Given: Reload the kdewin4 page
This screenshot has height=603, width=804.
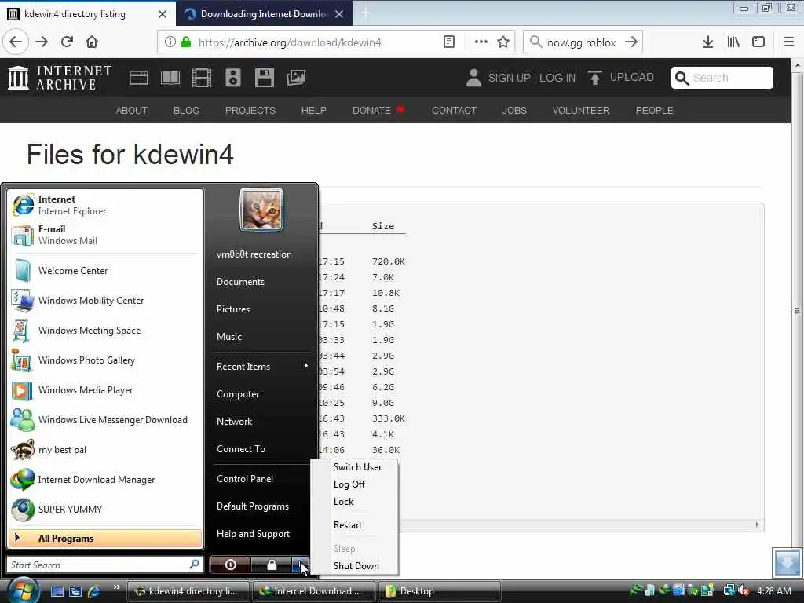Looking at the screenshot, I should click(x=67, y=42).
